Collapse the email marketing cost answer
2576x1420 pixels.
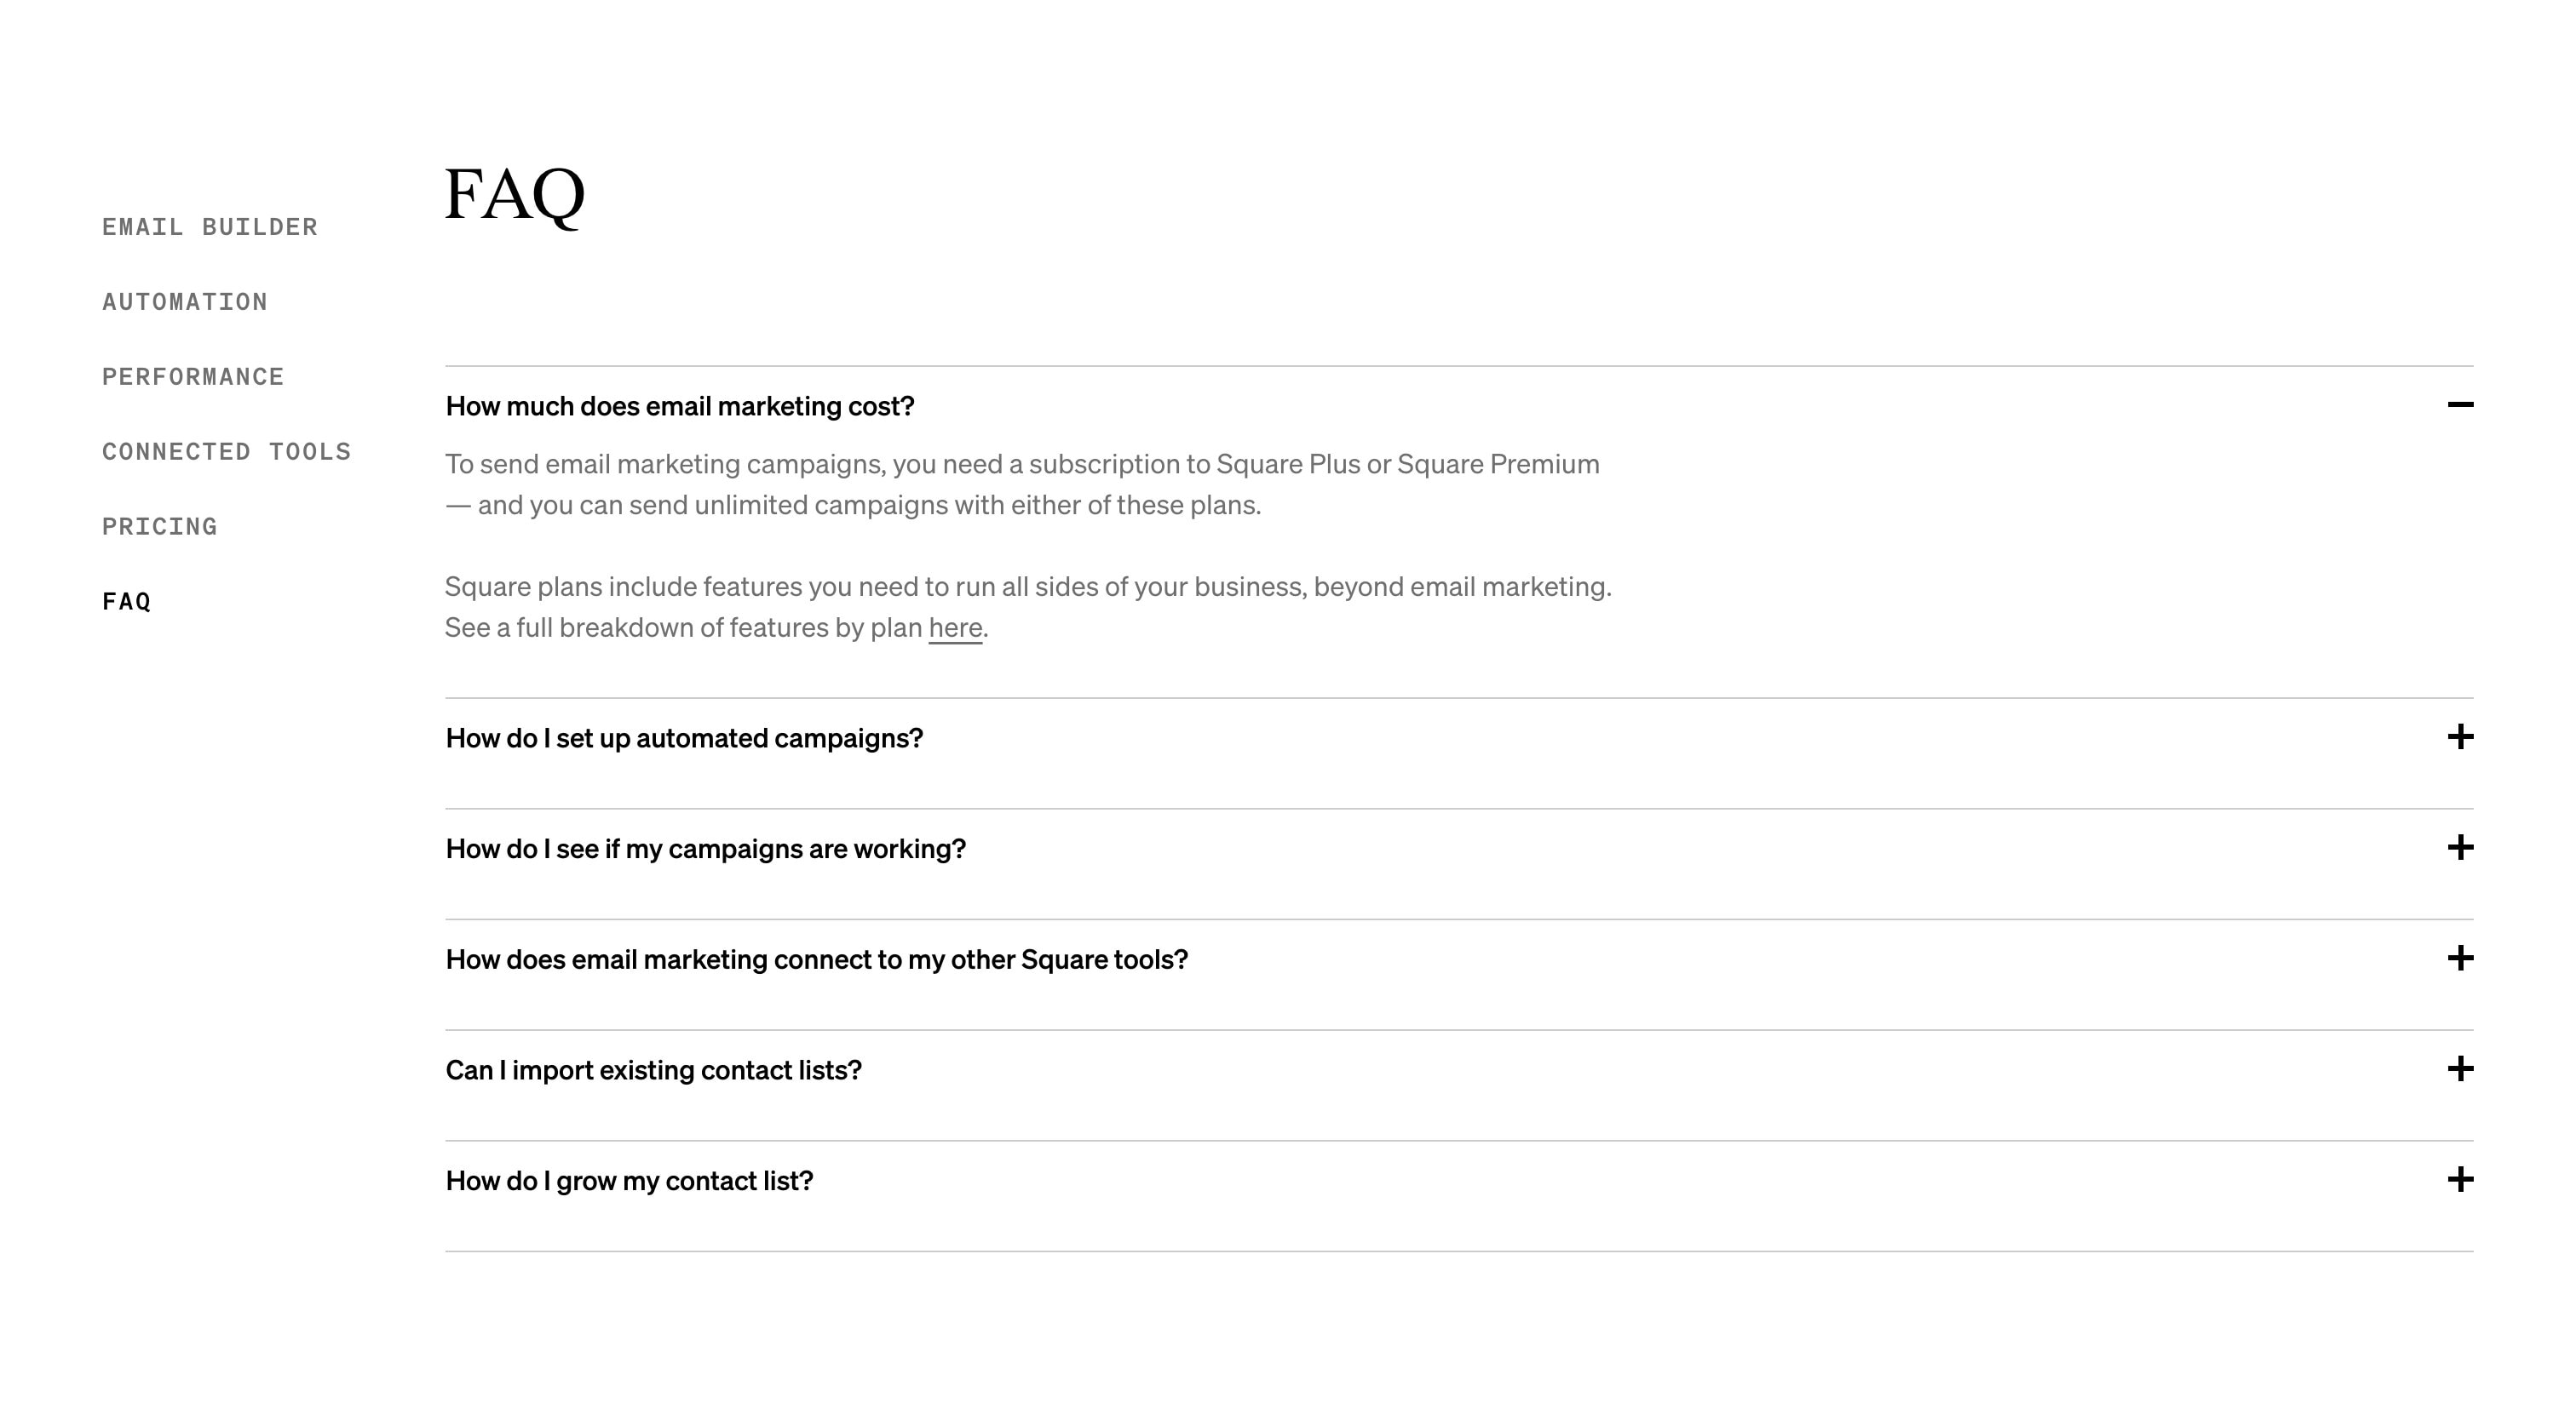point(2460,406)
